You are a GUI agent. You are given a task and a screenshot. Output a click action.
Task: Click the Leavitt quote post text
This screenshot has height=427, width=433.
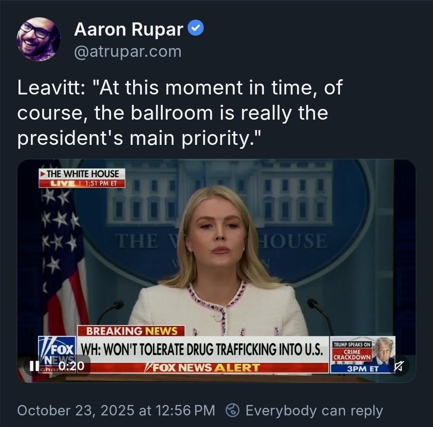coord(180,113)
